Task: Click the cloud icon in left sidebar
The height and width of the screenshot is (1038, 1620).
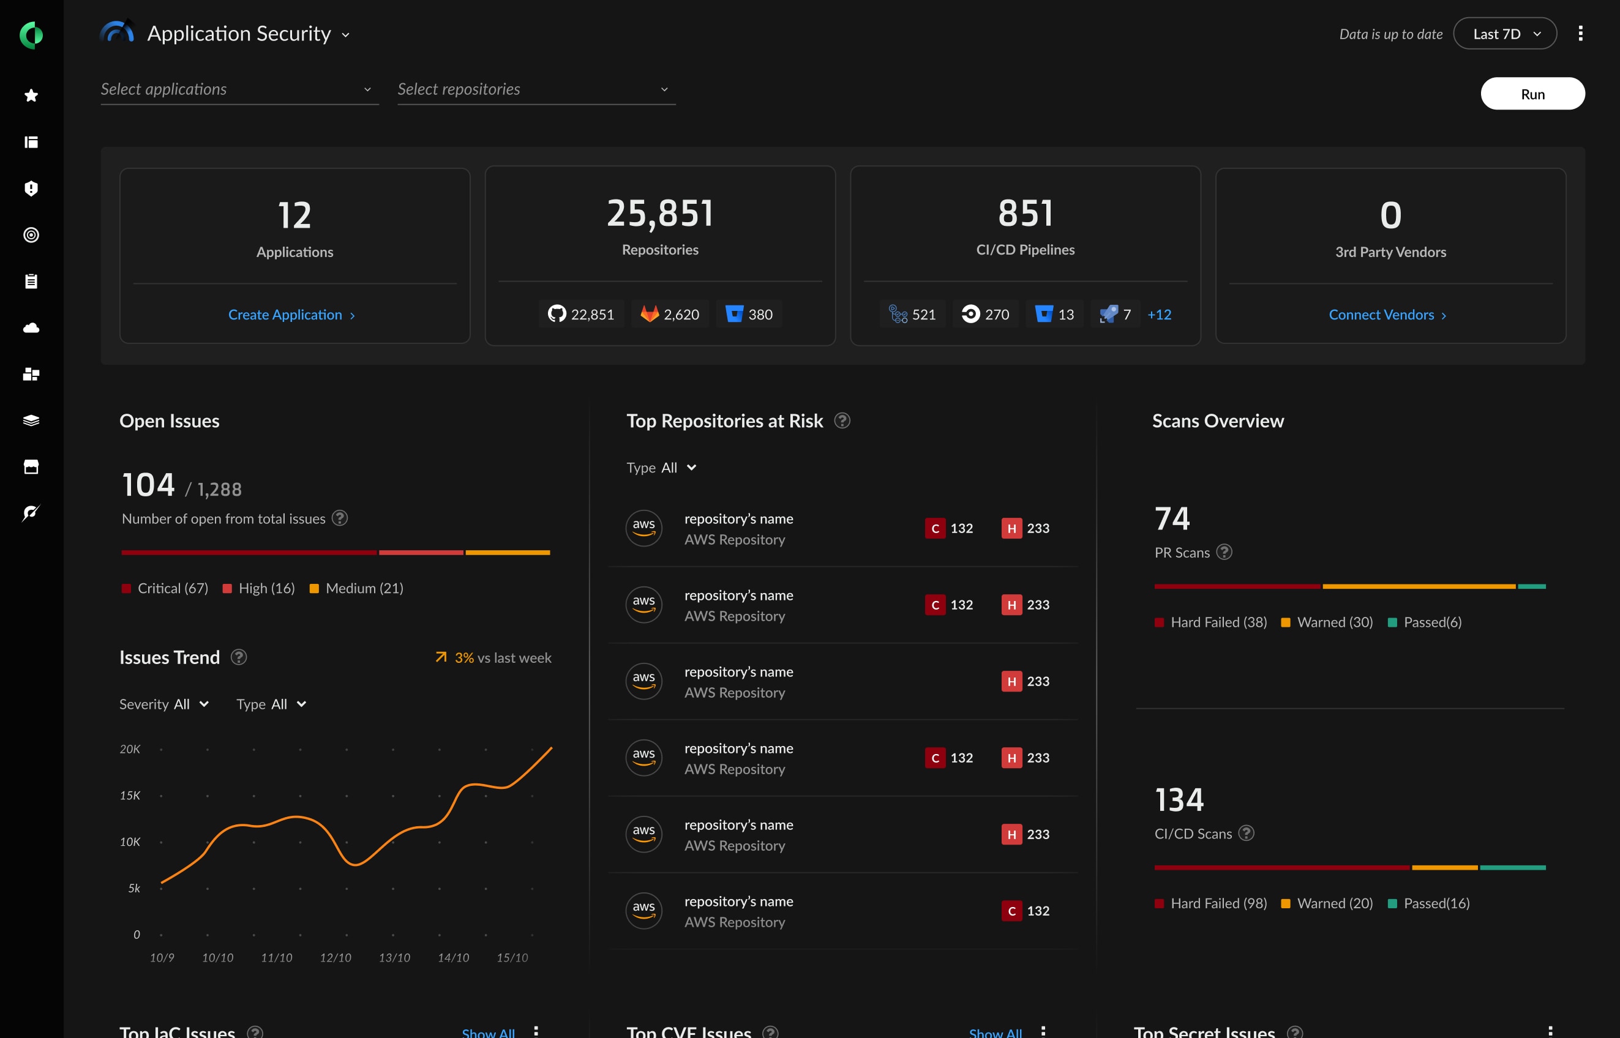Action: tap(32, 327)
